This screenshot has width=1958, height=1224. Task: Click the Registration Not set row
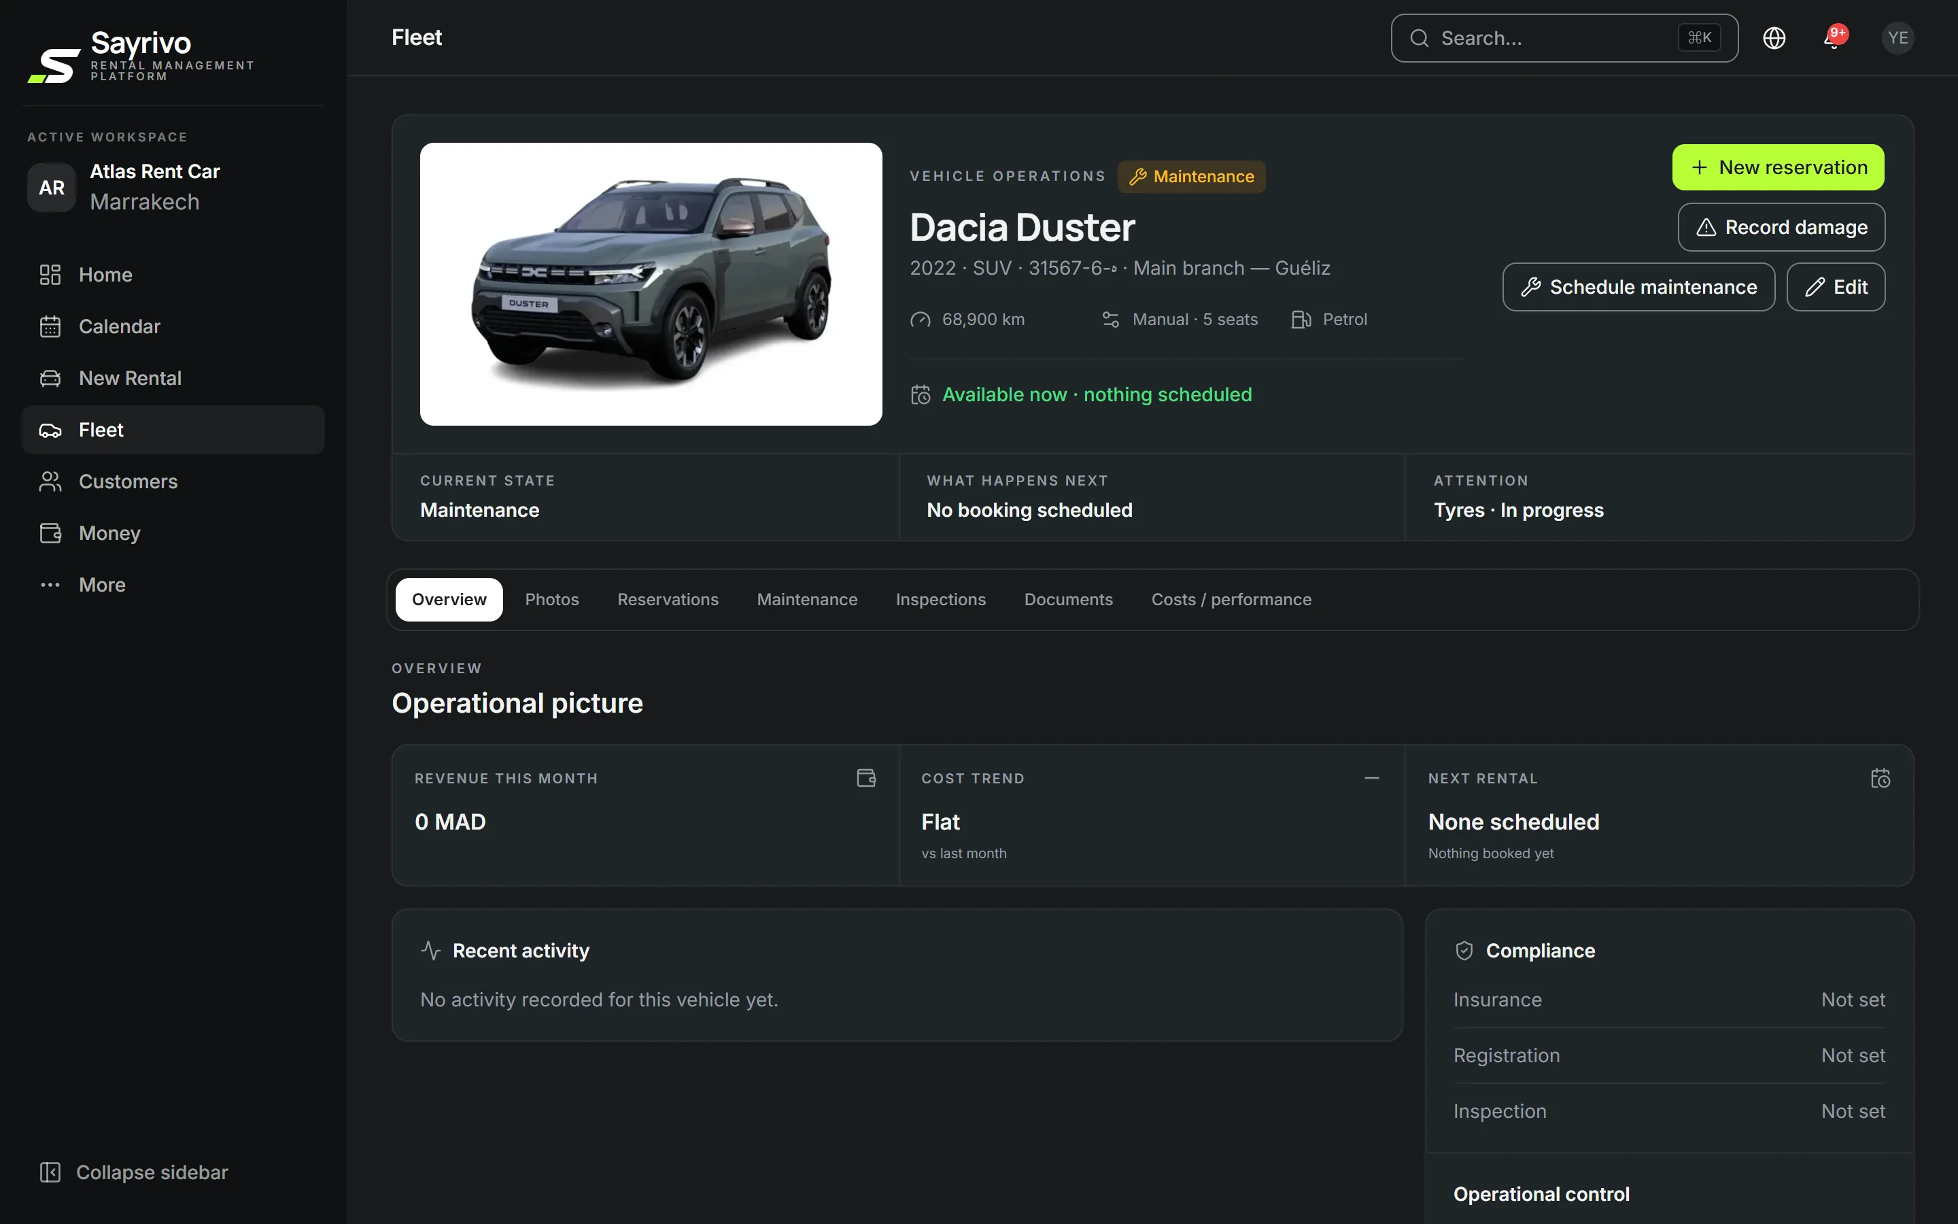[x=1669, y=1055]
